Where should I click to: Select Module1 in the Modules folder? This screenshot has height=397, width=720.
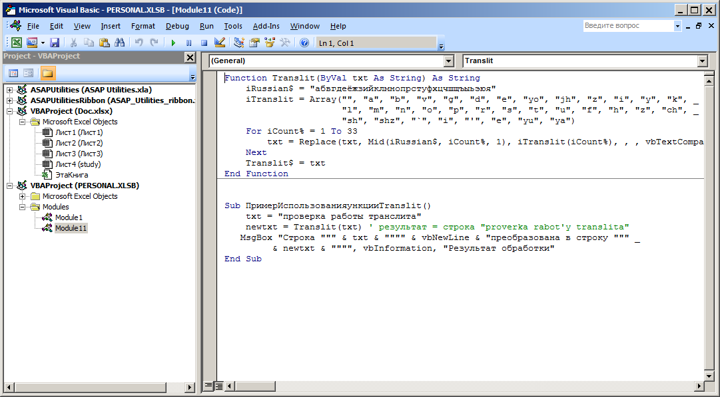(69, 217)
